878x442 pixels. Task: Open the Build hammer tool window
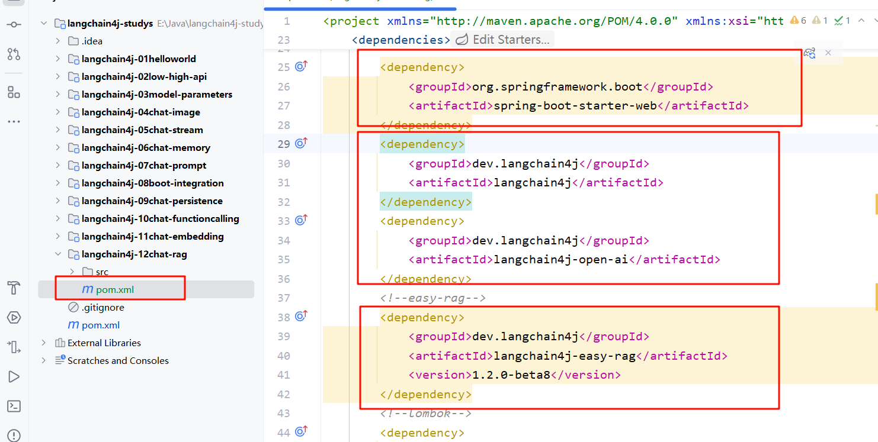coord(14,288)
